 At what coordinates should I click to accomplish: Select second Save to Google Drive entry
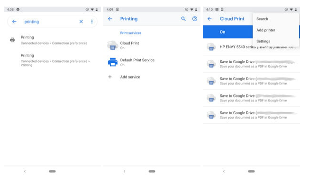(251, 81)
